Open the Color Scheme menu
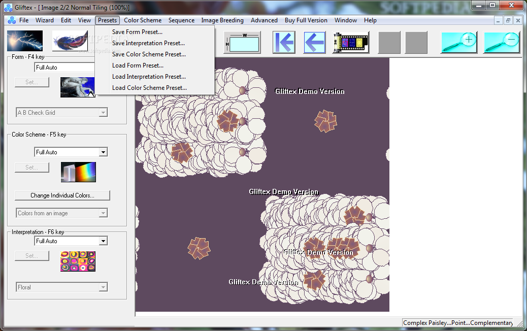Screen dimensions: 527x331 tap(143, 20)
